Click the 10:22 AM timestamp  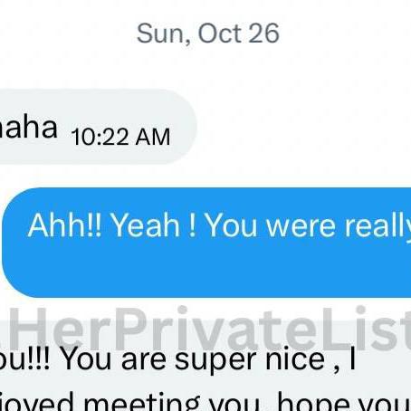point(120,137)
